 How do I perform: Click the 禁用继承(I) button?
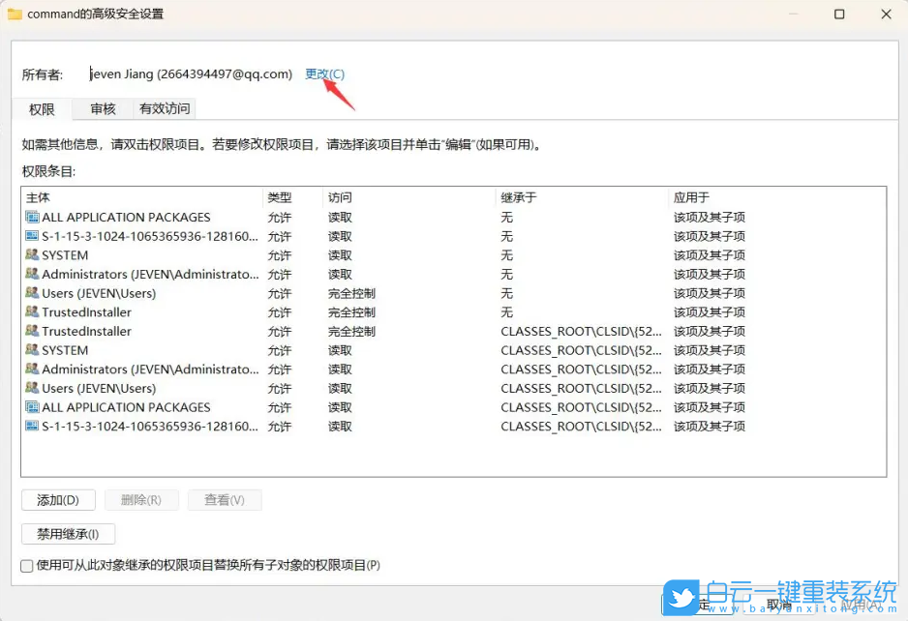click(x=68, y=533)
